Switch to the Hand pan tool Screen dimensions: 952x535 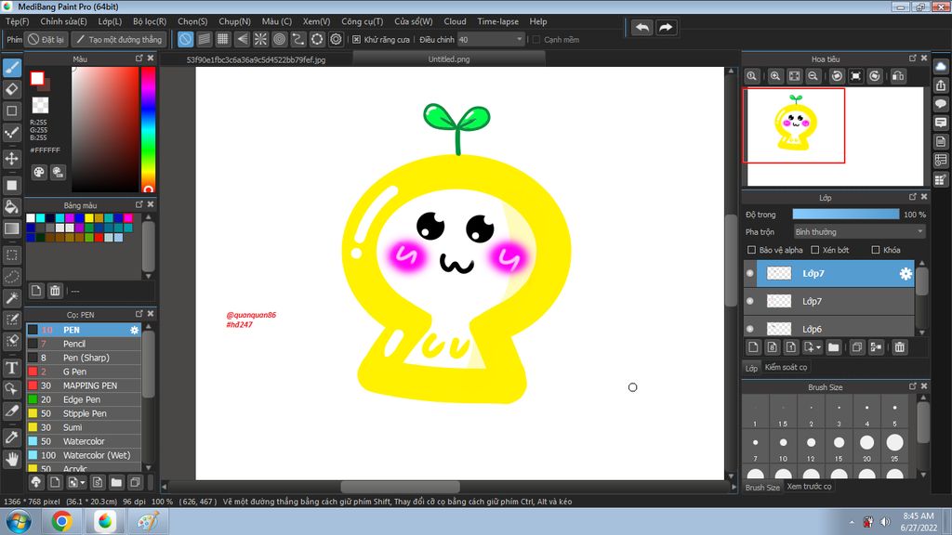click(x=11, y=459)
